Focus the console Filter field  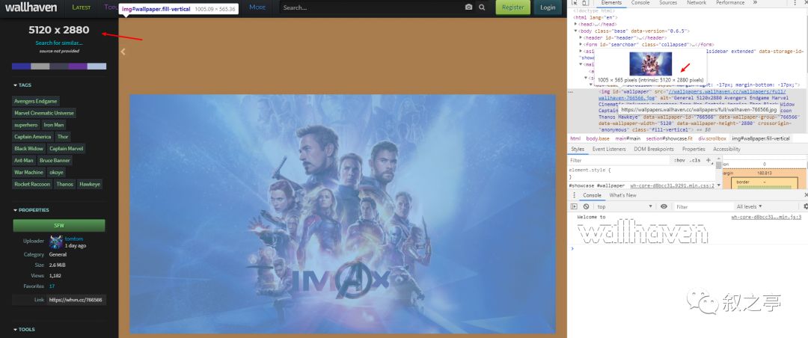[x=703, y=206]
